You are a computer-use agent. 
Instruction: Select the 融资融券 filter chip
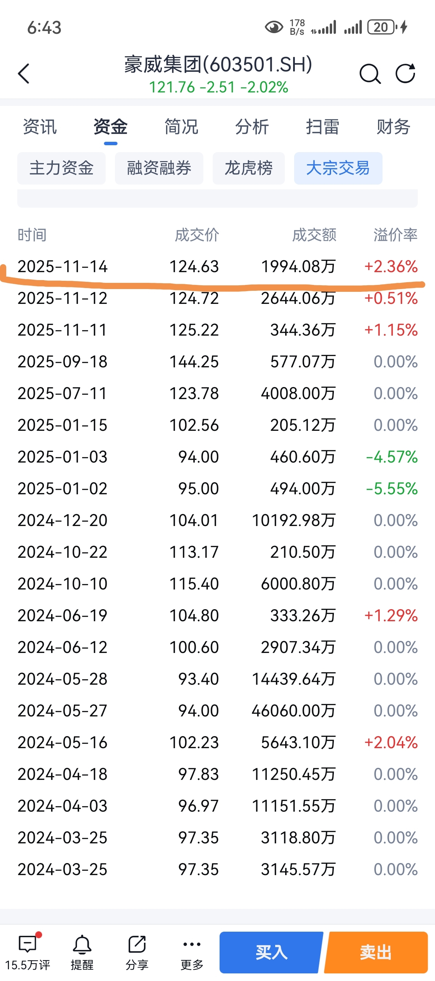159,168
